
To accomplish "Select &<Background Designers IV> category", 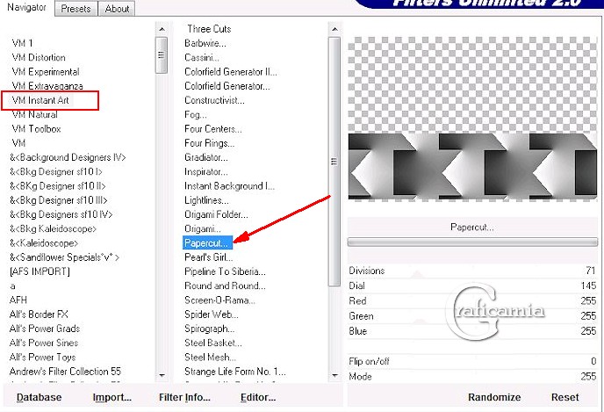I will [68, 157].
